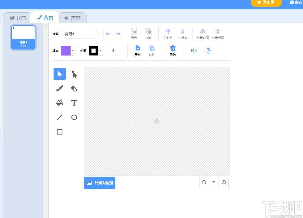The image size is (303, 218).
Task: Click the 秀创意 button
Action: tap(266, 2)
